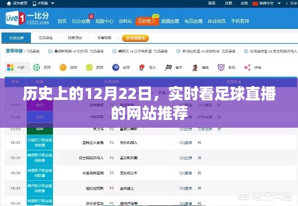The image size is (298, 206).
Task: Select the chess knight category icon
Action: point(195,67)
